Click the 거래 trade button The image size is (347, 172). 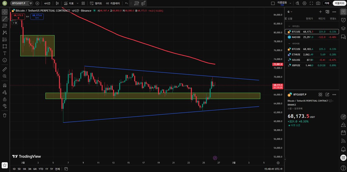[327, 3]
